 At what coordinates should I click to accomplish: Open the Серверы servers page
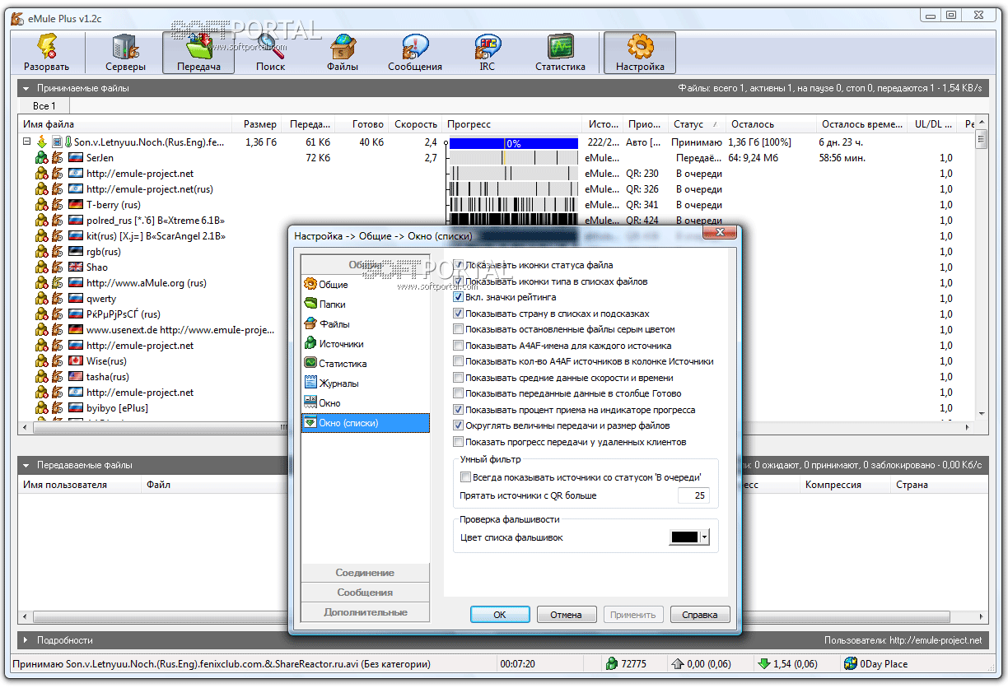125,53
